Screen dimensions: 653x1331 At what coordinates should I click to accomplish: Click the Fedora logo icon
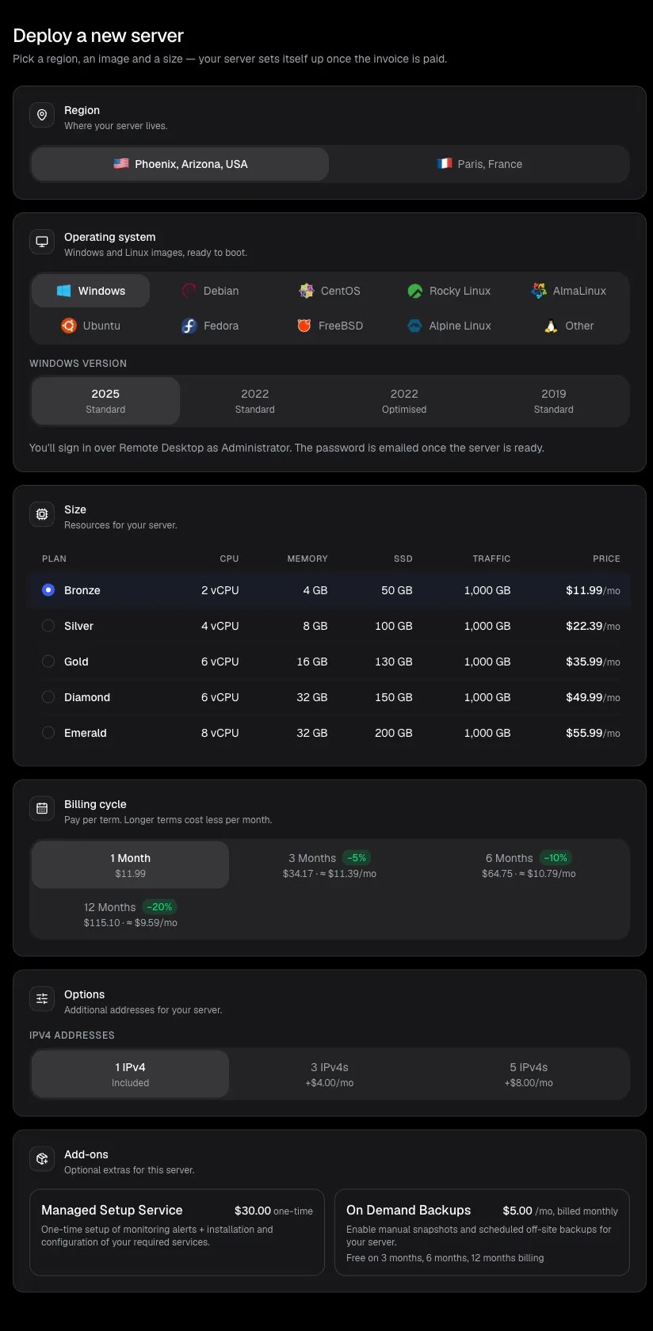[189, 326]
